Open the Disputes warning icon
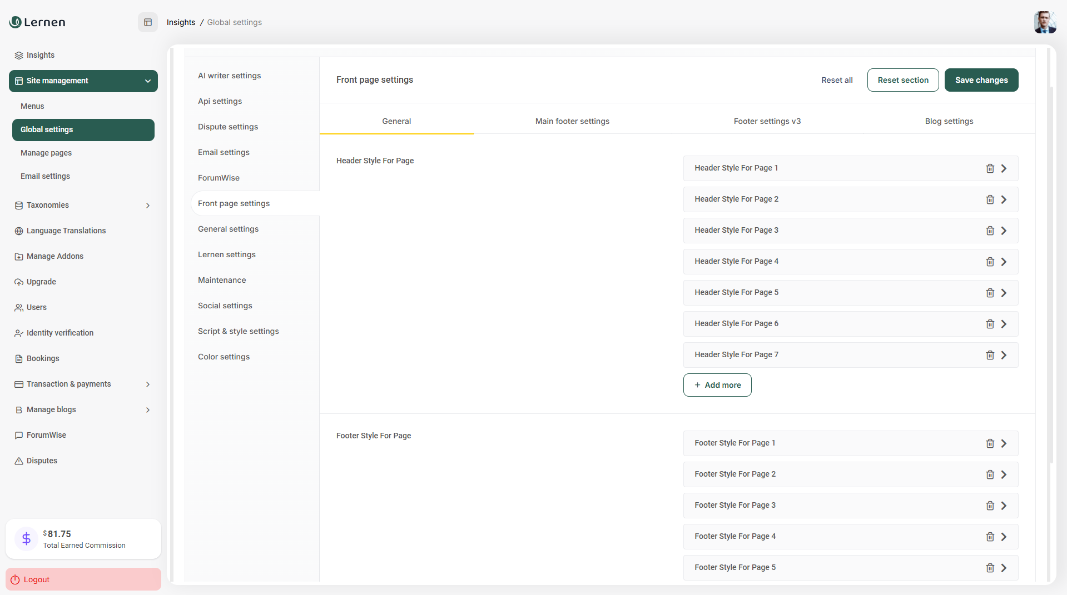Image resolution: width=1067 pixels, height=595 pixels. pyautogui.click(x=18, y=461)
